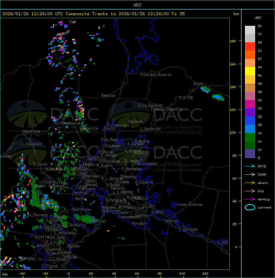
Task: Click the 'E_1-736' map label
Action: point(186,98)
